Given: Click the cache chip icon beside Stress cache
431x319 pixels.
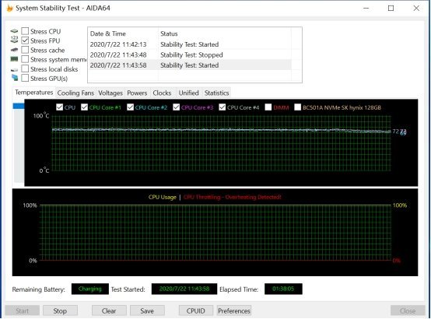Looking at the screenshot, I should [x=14, y=50].
